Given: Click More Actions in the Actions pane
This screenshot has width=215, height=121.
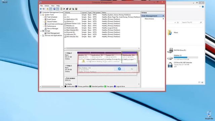Looking at the screenshot, I should click(x=149, y=19).
